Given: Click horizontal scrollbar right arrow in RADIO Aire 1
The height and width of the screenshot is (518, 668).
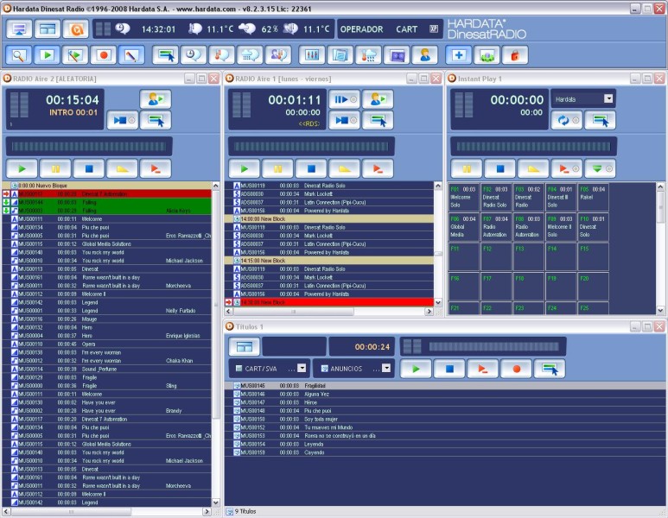Looking at the screenshot, I should [x=429, y=312].
